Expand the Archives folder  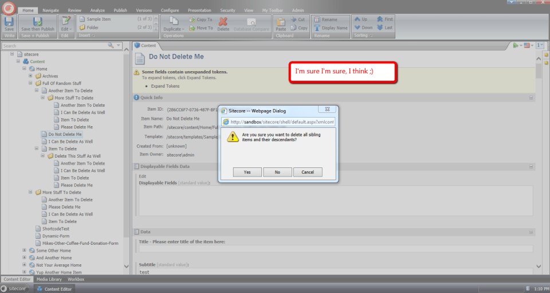[x=30, y=76]
